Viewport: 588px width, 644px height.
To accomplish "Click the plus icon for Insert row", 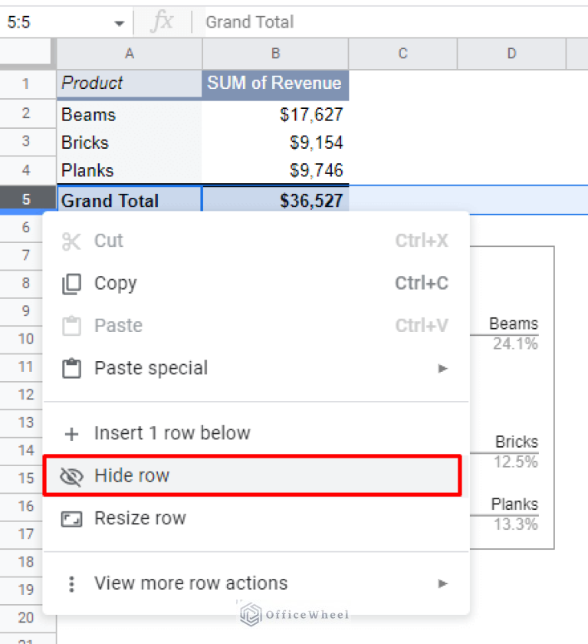I will pyautogui.click(x=71, y=434).
